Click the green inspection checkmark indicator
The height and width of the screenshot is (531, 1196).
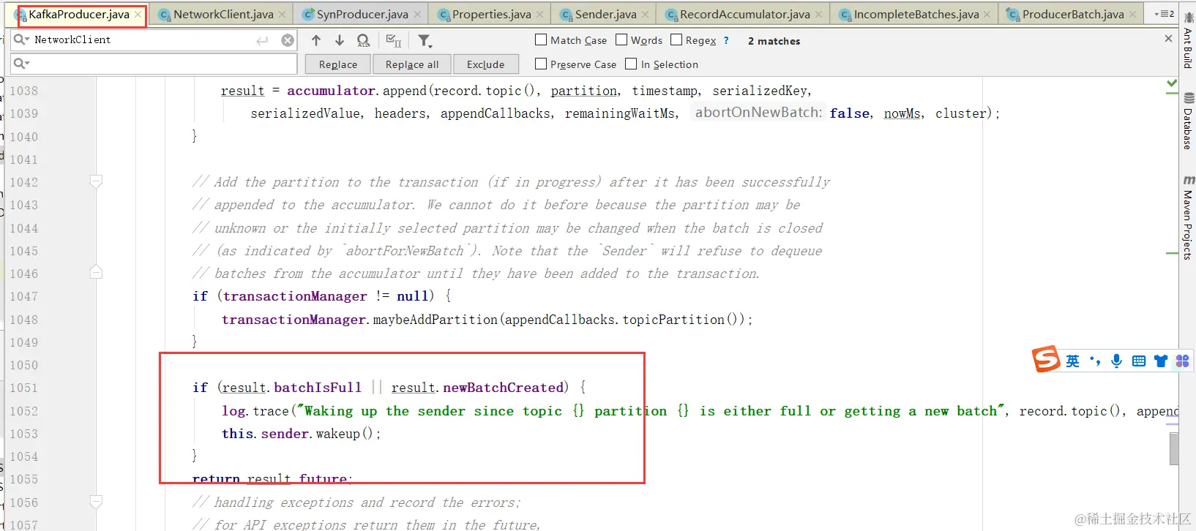pos(1172,84)
